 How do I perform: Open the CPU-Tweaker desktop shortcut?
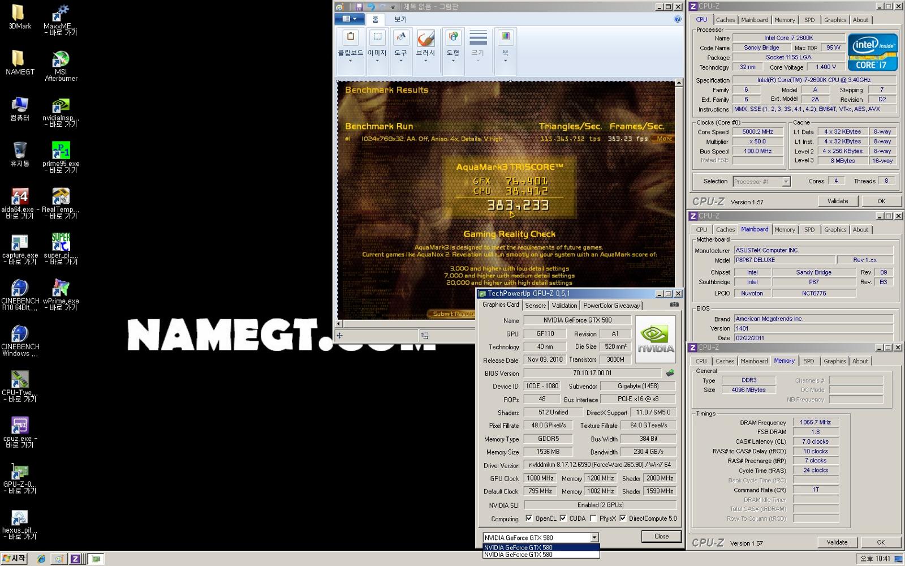pyautogui.click(x=19, y=387)
